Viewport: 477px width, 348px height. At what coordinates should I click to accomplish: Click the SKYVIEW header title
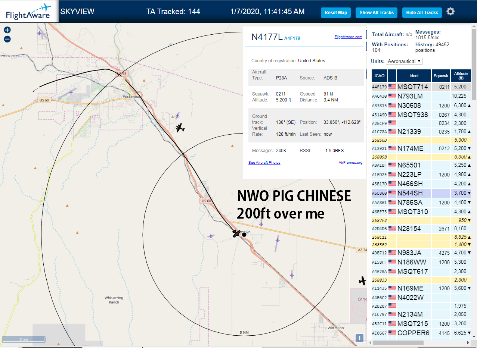click(77, 11)
